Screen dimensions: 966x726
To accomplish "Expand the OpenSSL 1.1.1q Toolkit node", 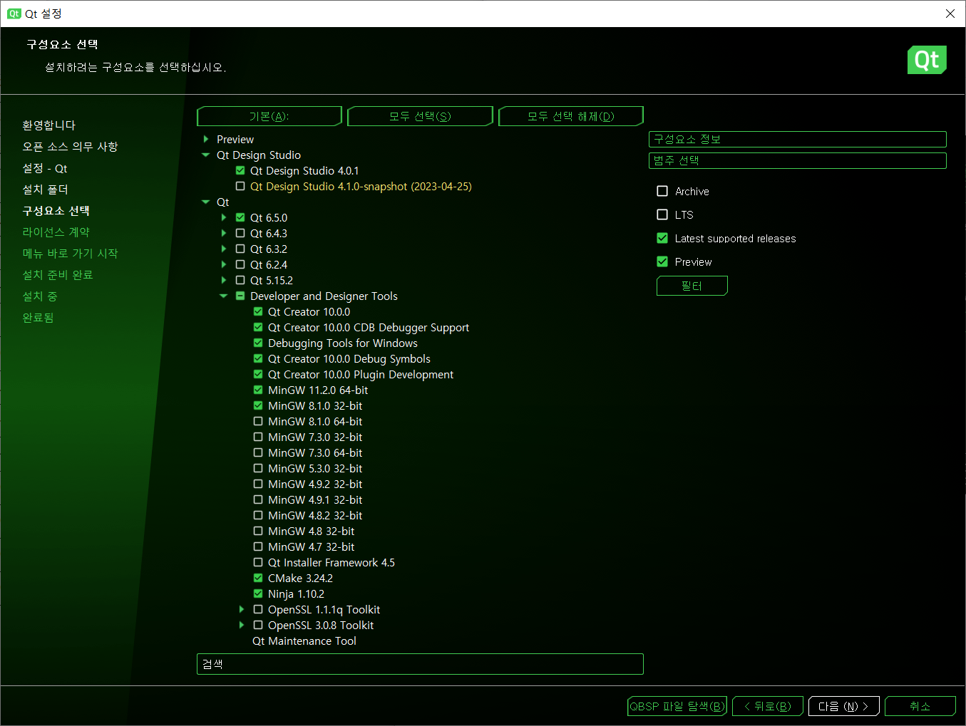I will [242, 610].
